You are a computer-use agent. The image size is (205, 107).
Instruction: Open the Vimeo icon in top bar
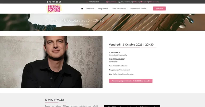(x=60, y=2)
